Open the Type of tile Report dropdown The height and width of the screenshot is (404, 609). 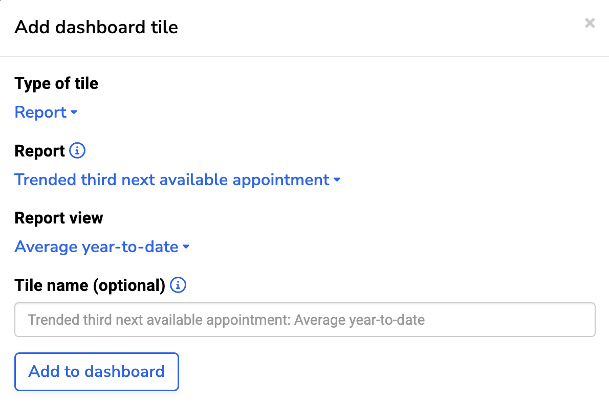tap(41, 113)
